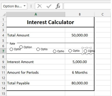Viewport: 112px width, 96px height.
Task: Select row 11 header
Action: tap(3, 72)
